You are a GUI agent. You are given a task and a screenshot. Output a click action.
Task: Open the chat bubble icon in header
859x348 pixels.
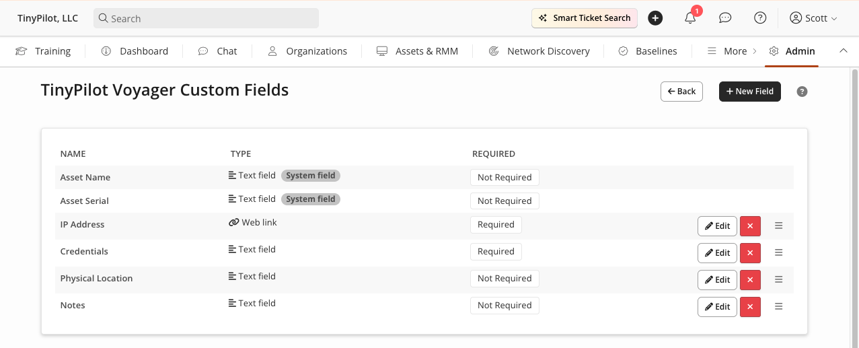pos(725,18)
